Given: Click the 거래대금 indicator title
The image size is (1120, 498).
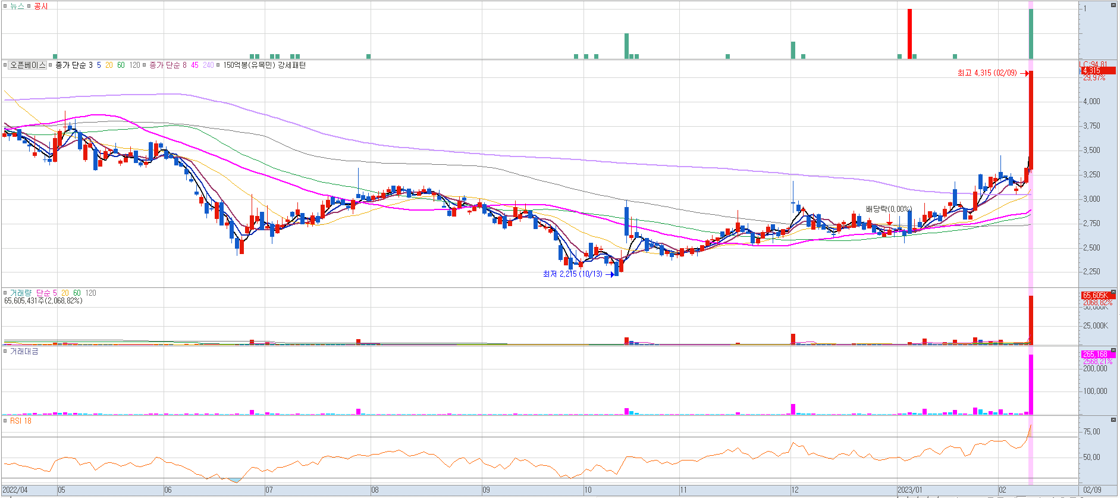Looking at the screenshot, I should (24, 351).
